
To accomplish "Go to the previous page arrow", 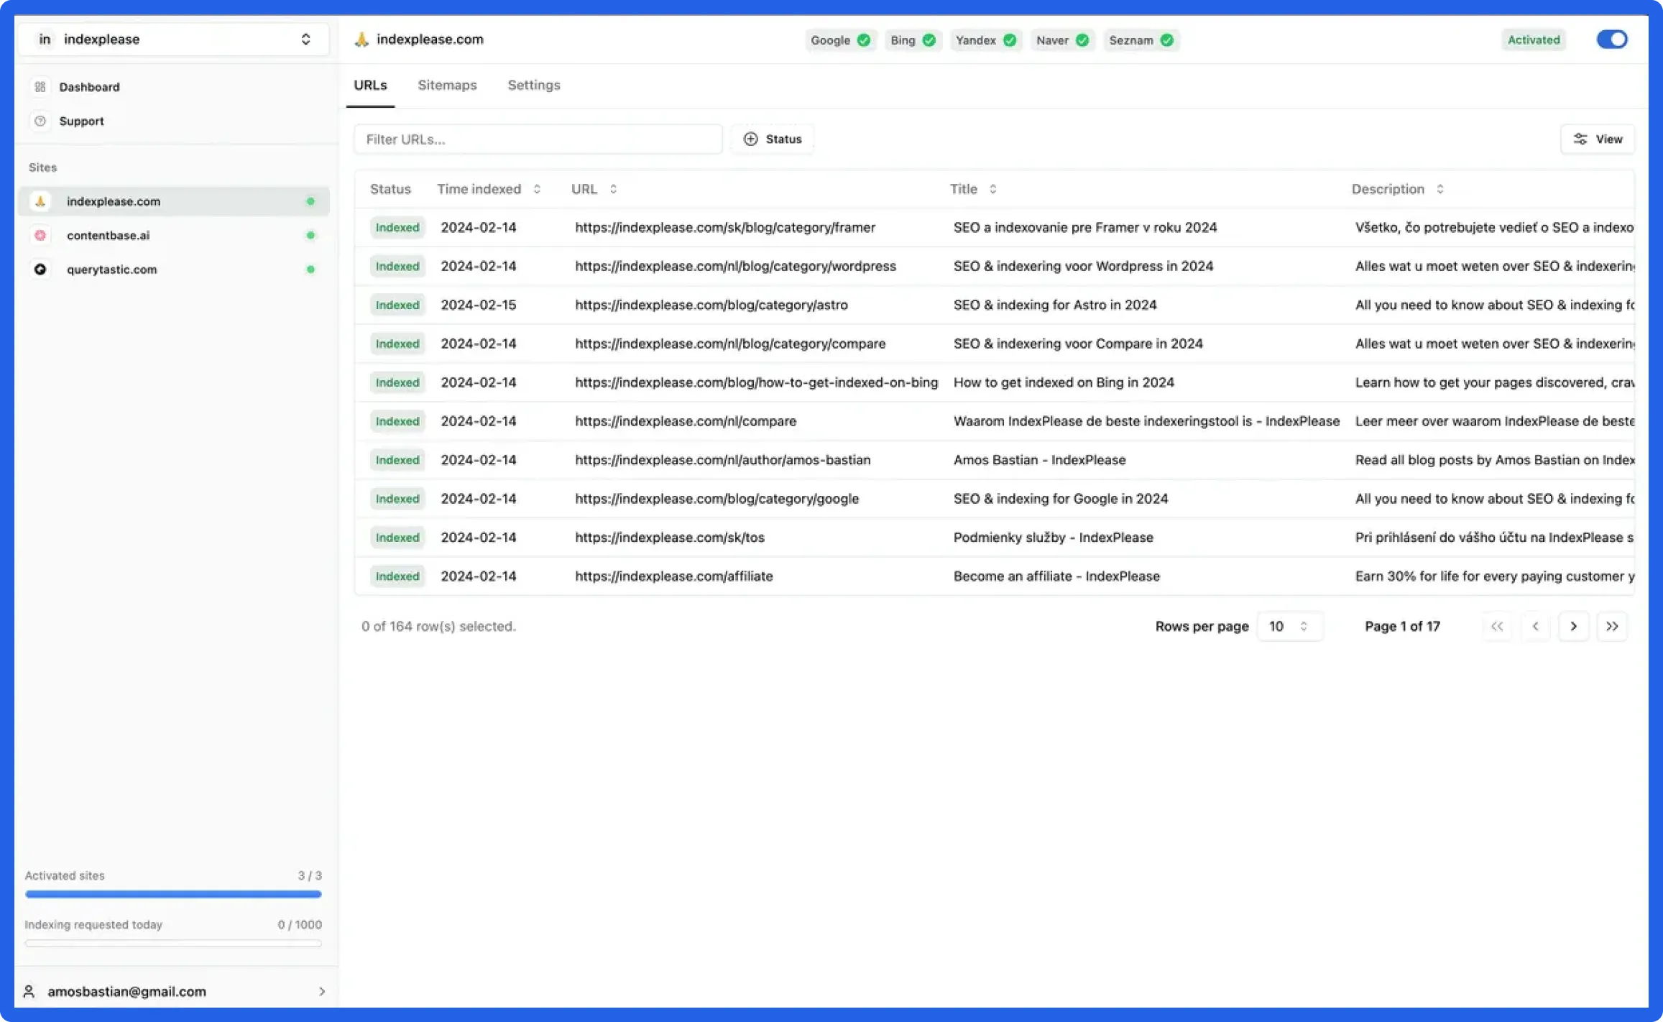I will tap(1535, 626).
